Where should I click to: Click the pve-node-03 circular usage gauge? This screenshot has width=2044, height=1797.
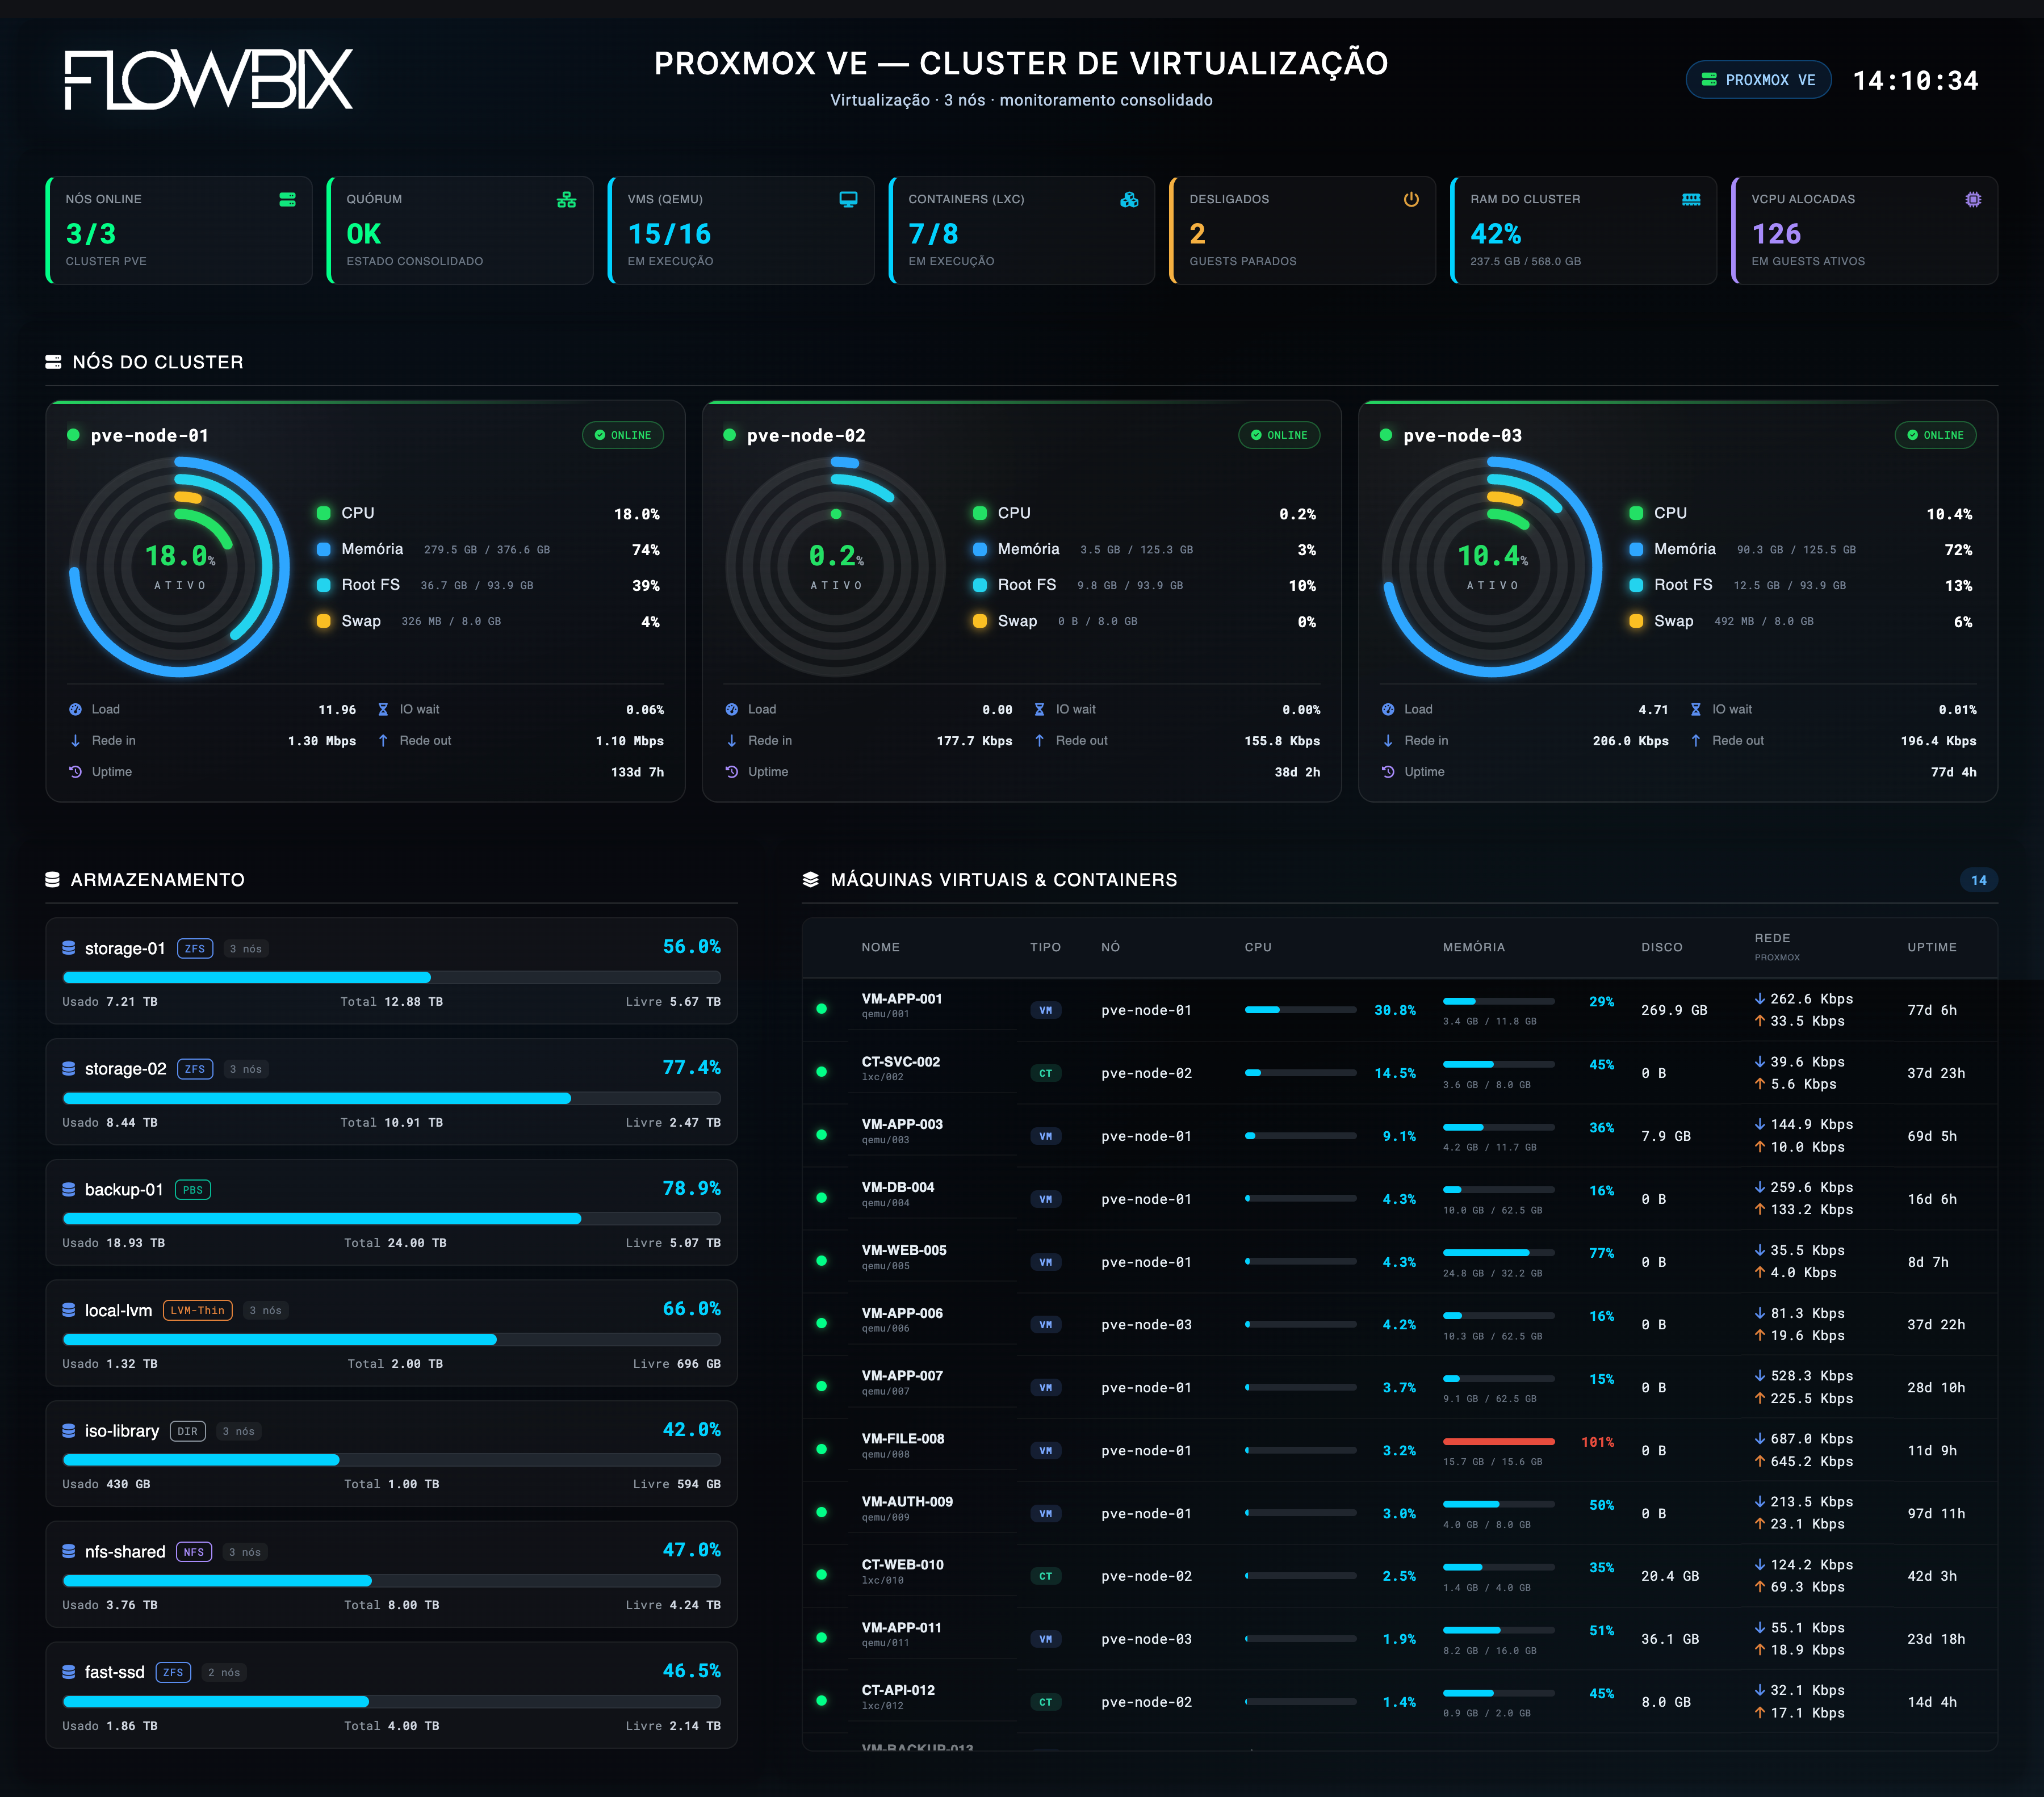[1492, 566]
